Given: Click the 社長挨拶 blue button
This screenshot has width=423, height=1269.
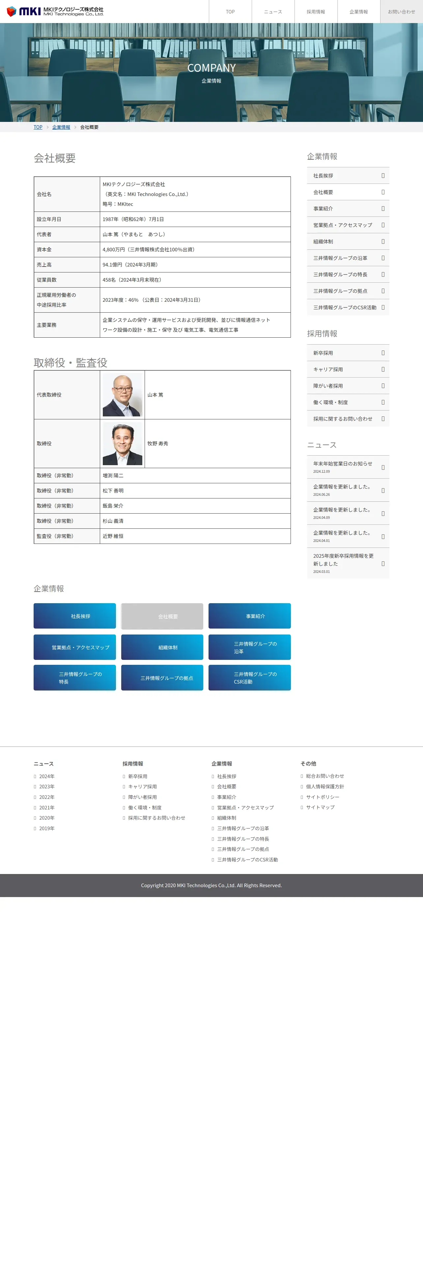Looking at the screenshot, I should click(x=74, y=616).
